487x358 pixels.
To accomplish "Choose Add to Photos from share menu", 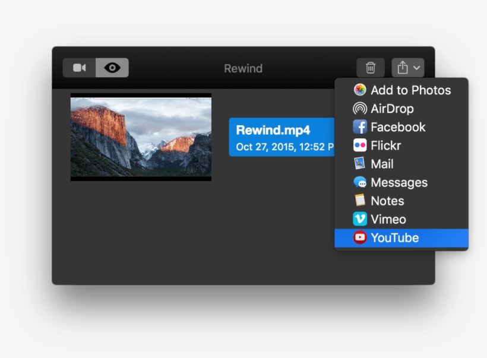I will click(401, 90).
